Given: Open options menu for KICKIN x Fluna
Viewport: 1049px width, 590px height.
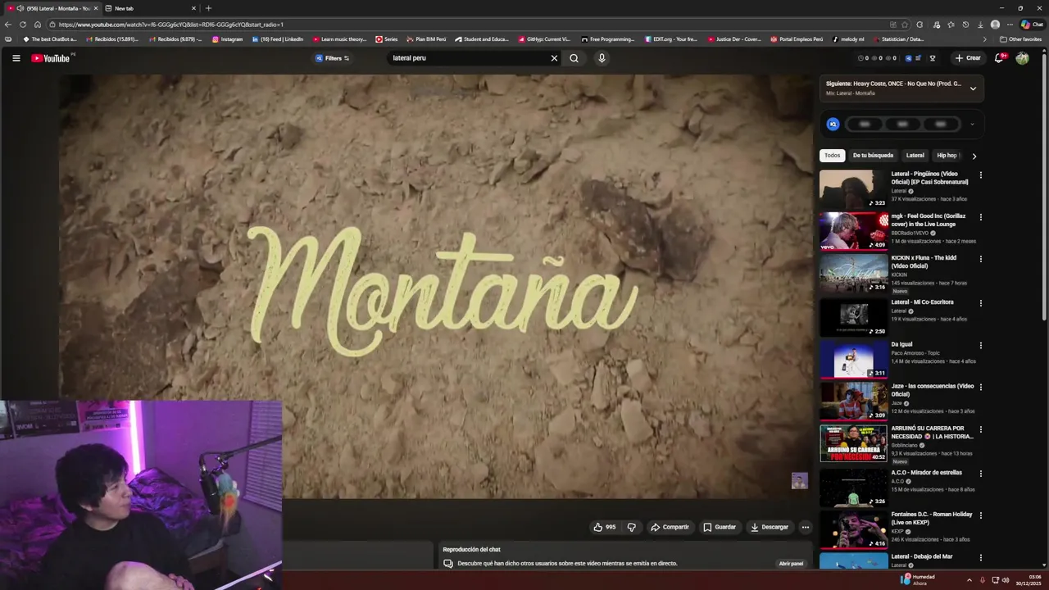Looking at the screenshot, I should (x=980, y=259).
